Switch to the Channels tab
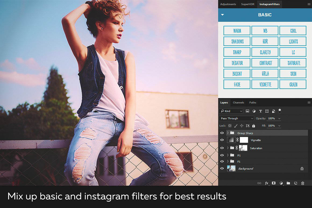The width and height of the screenshot is (312, 208). (238, 103)
